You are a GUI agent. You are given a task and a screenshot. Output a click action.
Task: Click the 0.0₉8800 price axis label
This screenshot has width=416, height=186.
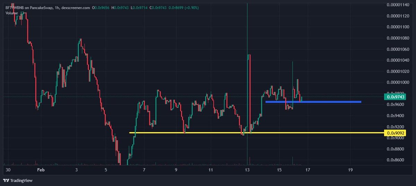point(396,149)
